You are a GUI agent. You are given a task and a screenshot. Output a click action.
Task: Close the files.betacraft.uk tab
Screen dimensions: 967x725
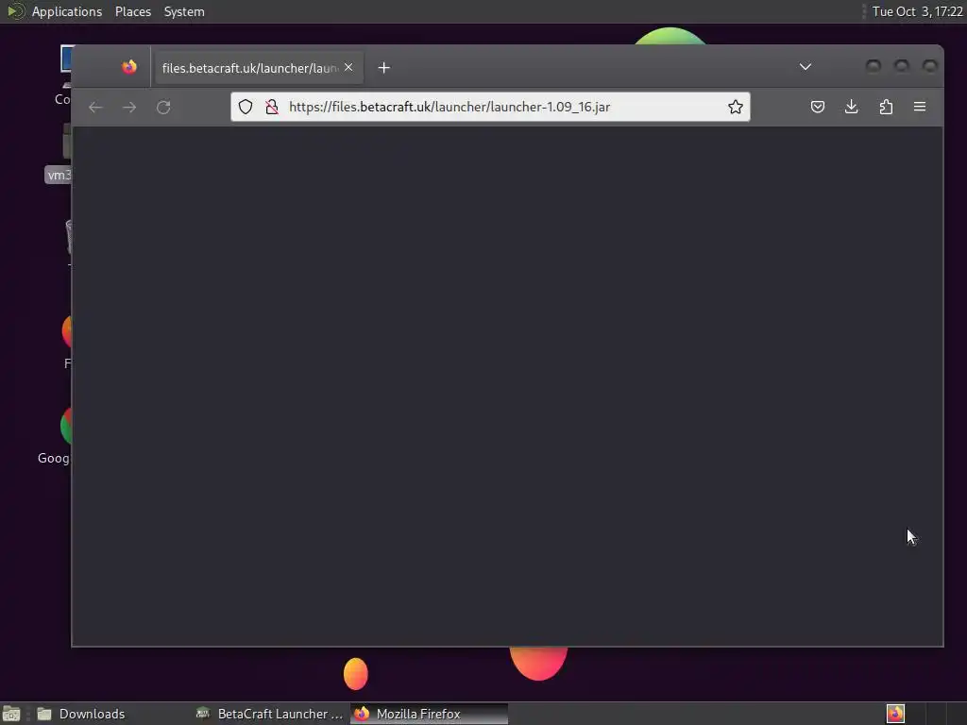pos(348,67)
